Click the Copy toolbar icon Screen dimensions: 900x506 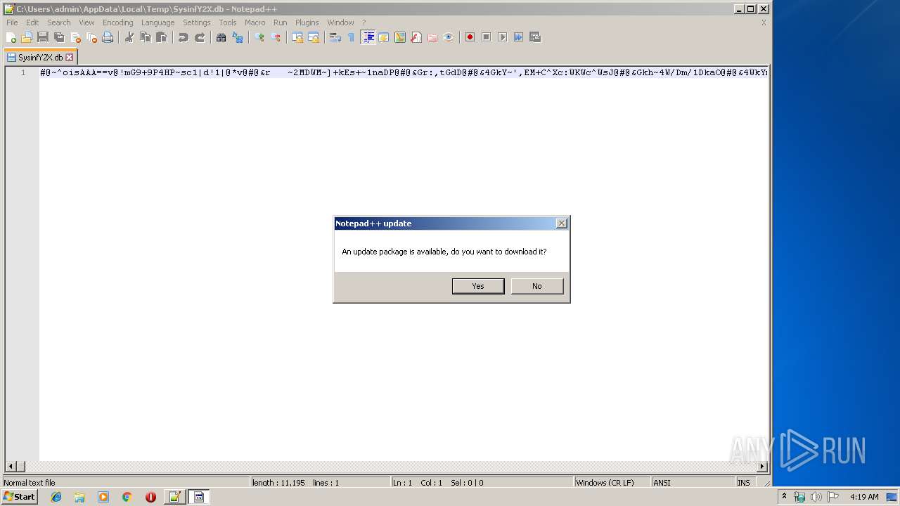pyautogui.click(x=146, y=37)
